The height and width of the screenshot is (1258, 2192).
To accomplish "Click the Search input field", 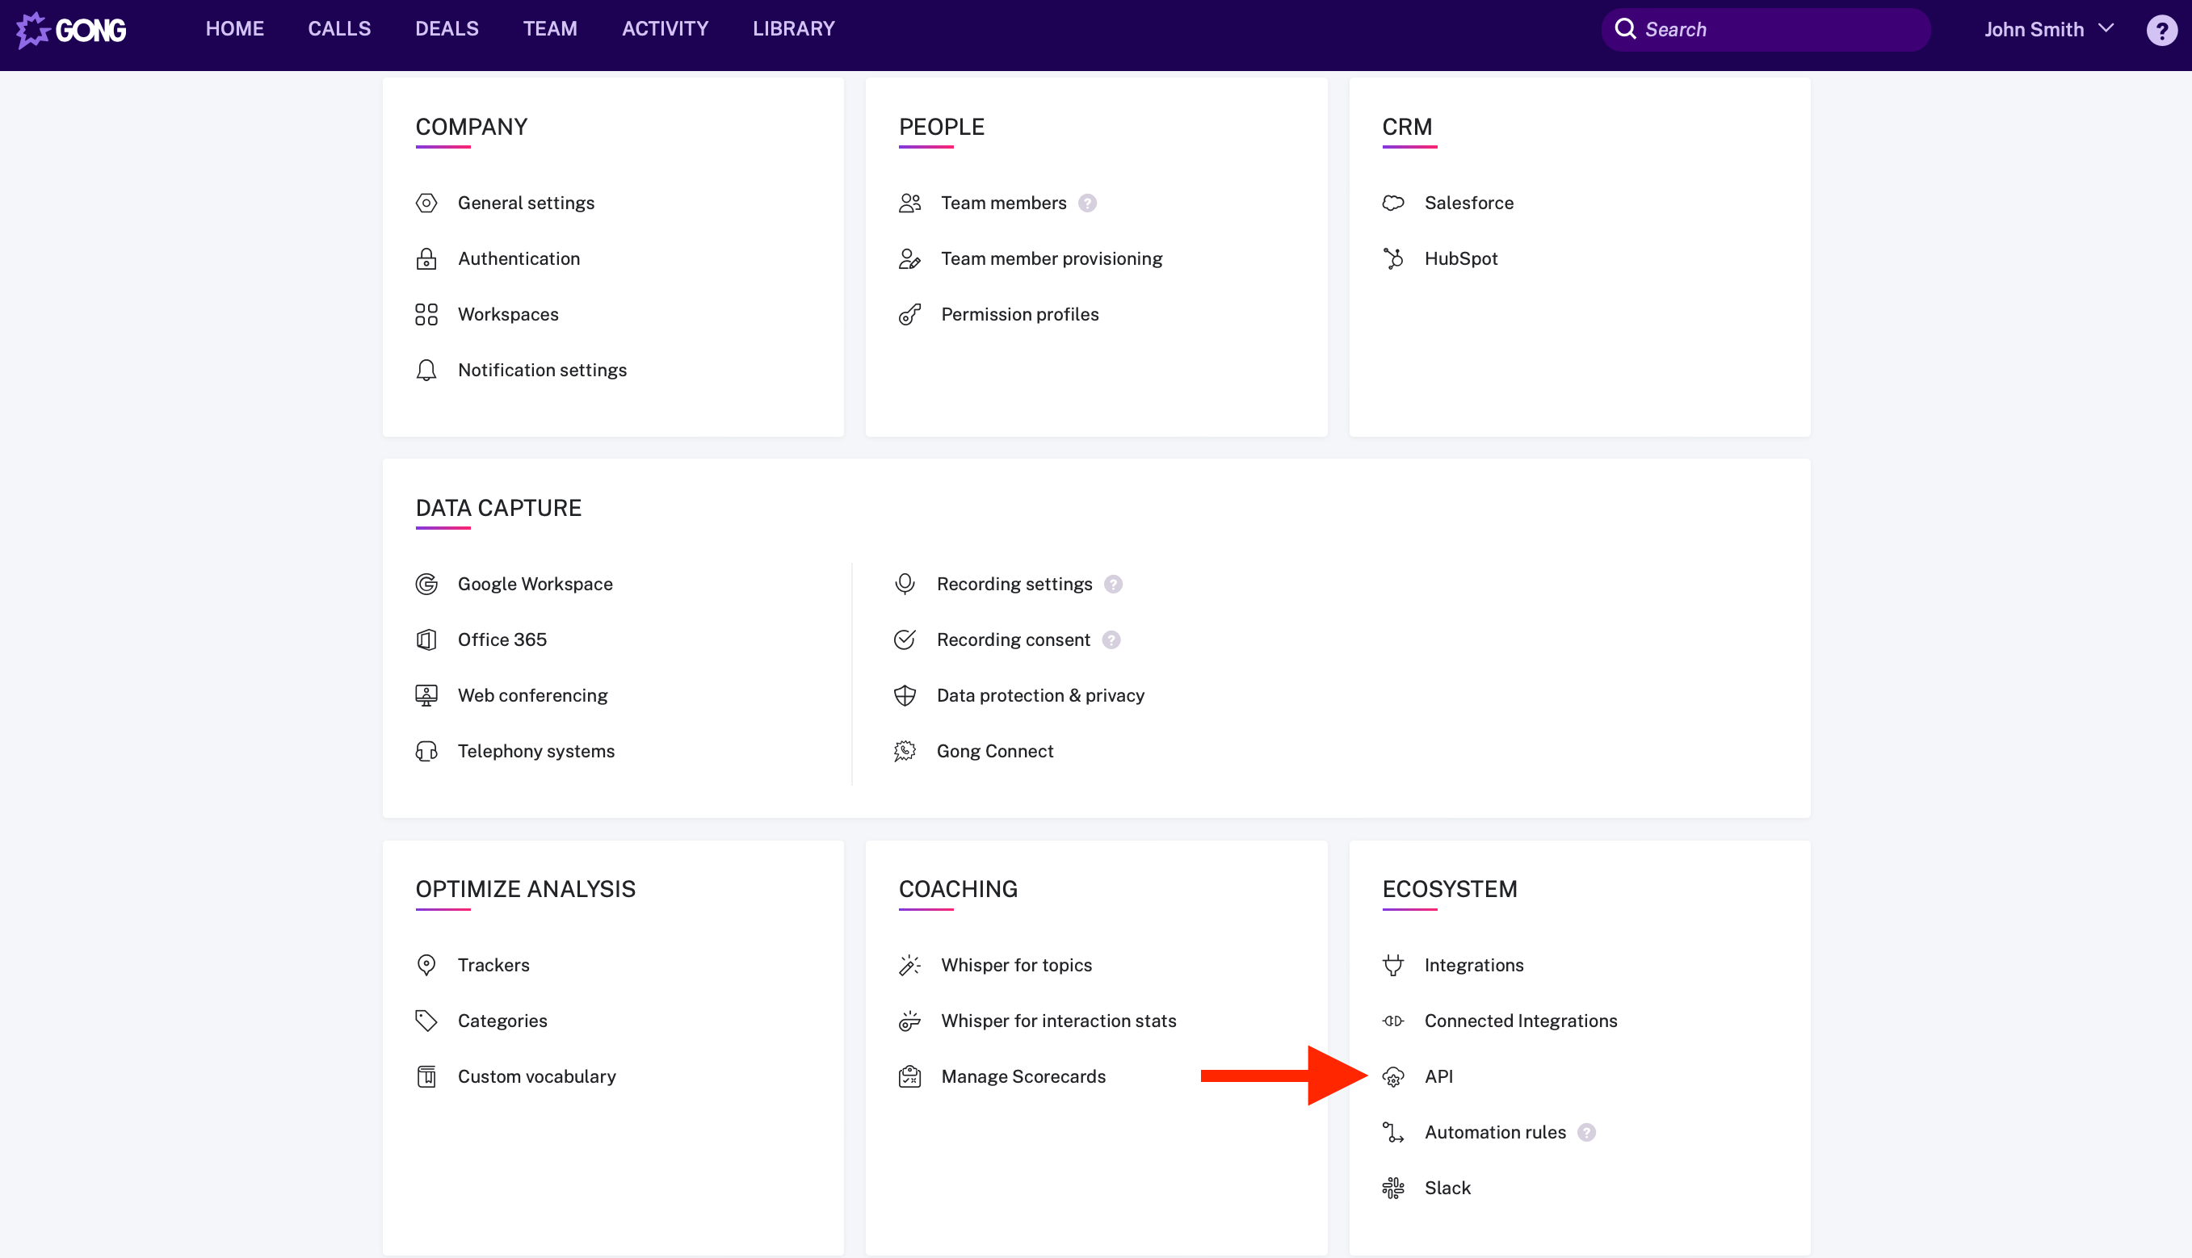I will 1780,29.
